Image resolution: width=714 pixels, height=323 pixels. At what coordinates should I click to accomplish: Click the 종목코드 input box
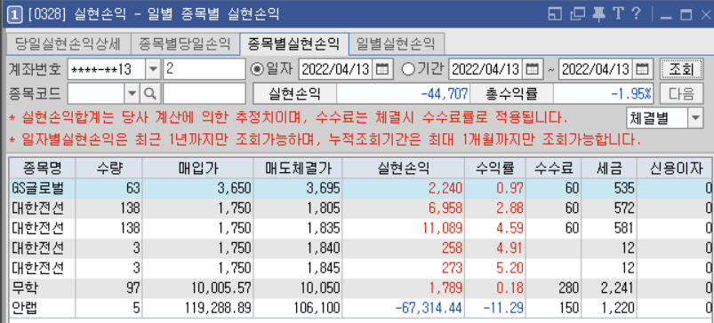click(97, 94)
